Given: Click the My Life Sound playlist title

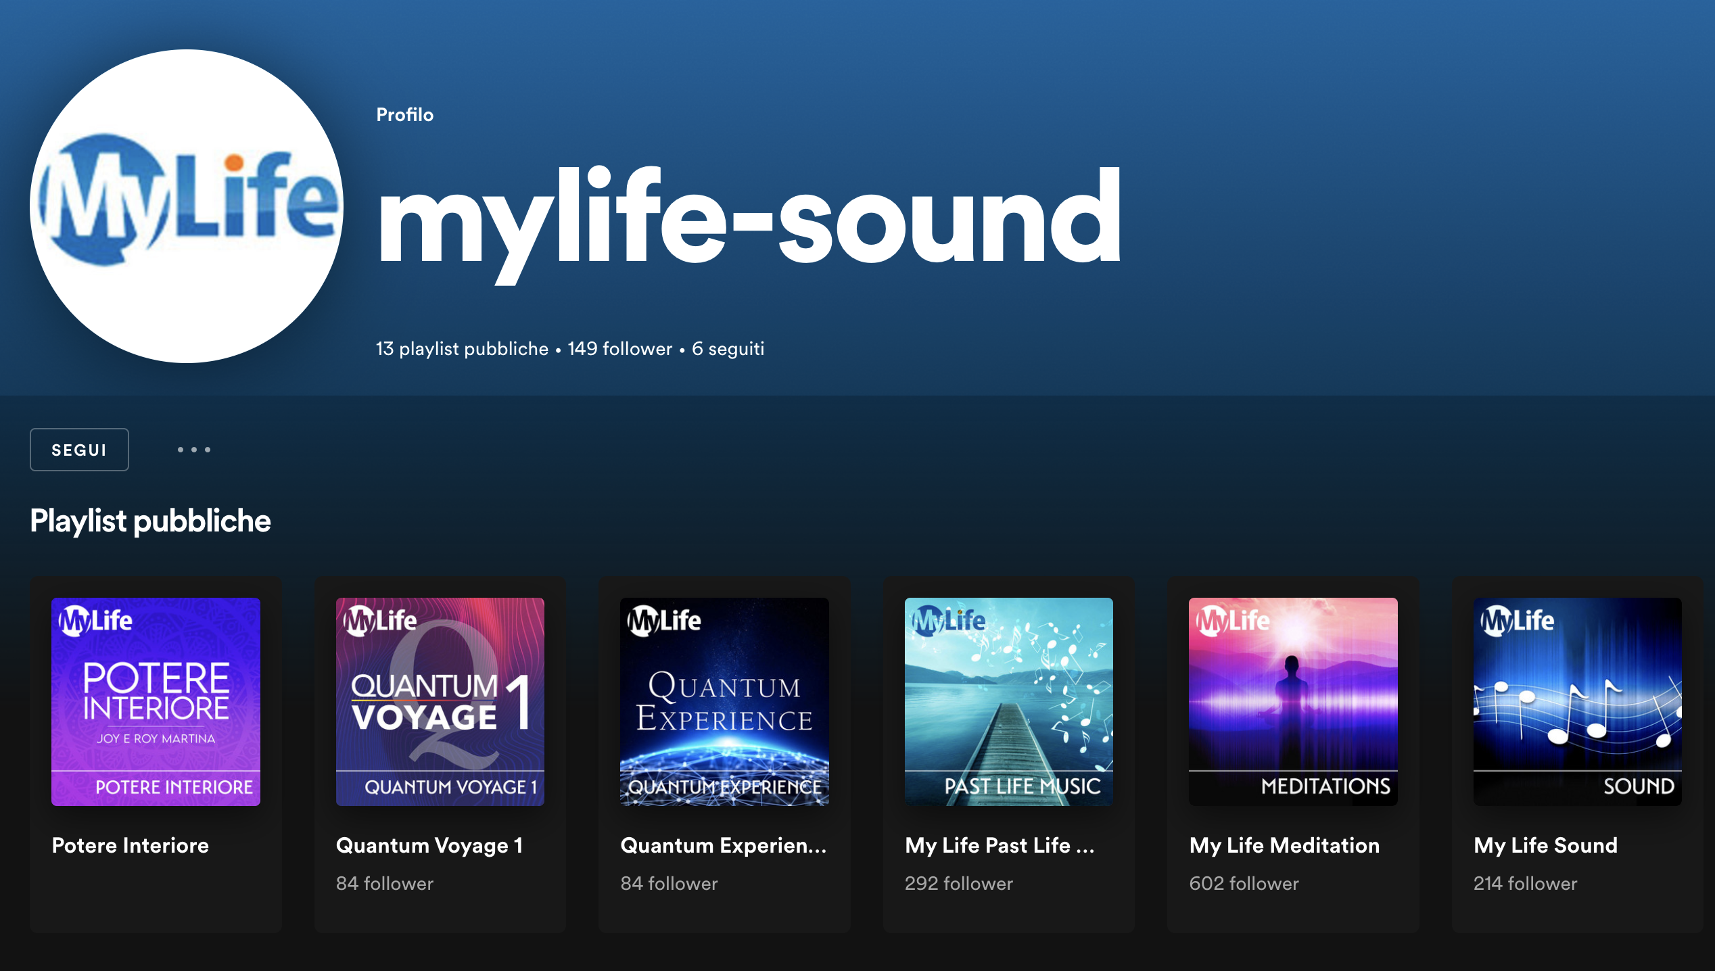Looking at the screenshot, I should (x=1546, y=846).
